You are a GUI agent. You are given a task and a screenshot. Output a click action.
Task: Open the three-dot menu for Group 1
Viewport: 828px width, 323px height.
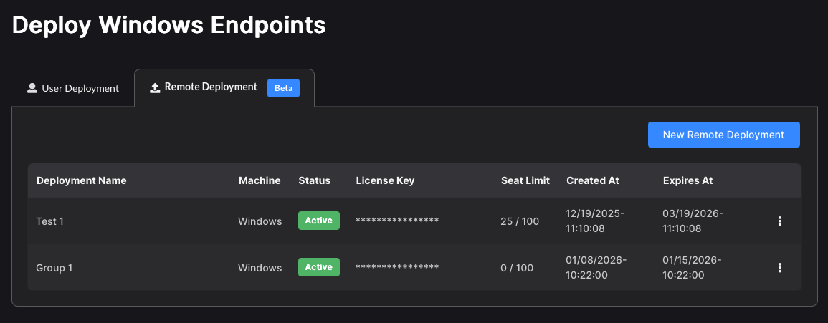[779, 268]
